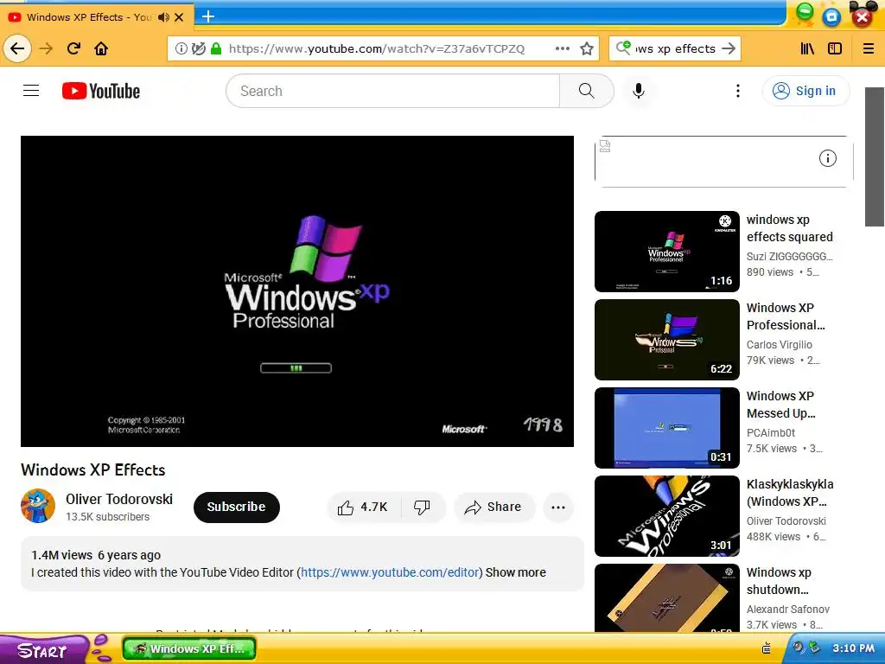Expand description with Show more
The height and width of the screenshot is (664, 885).
[515, 572]
